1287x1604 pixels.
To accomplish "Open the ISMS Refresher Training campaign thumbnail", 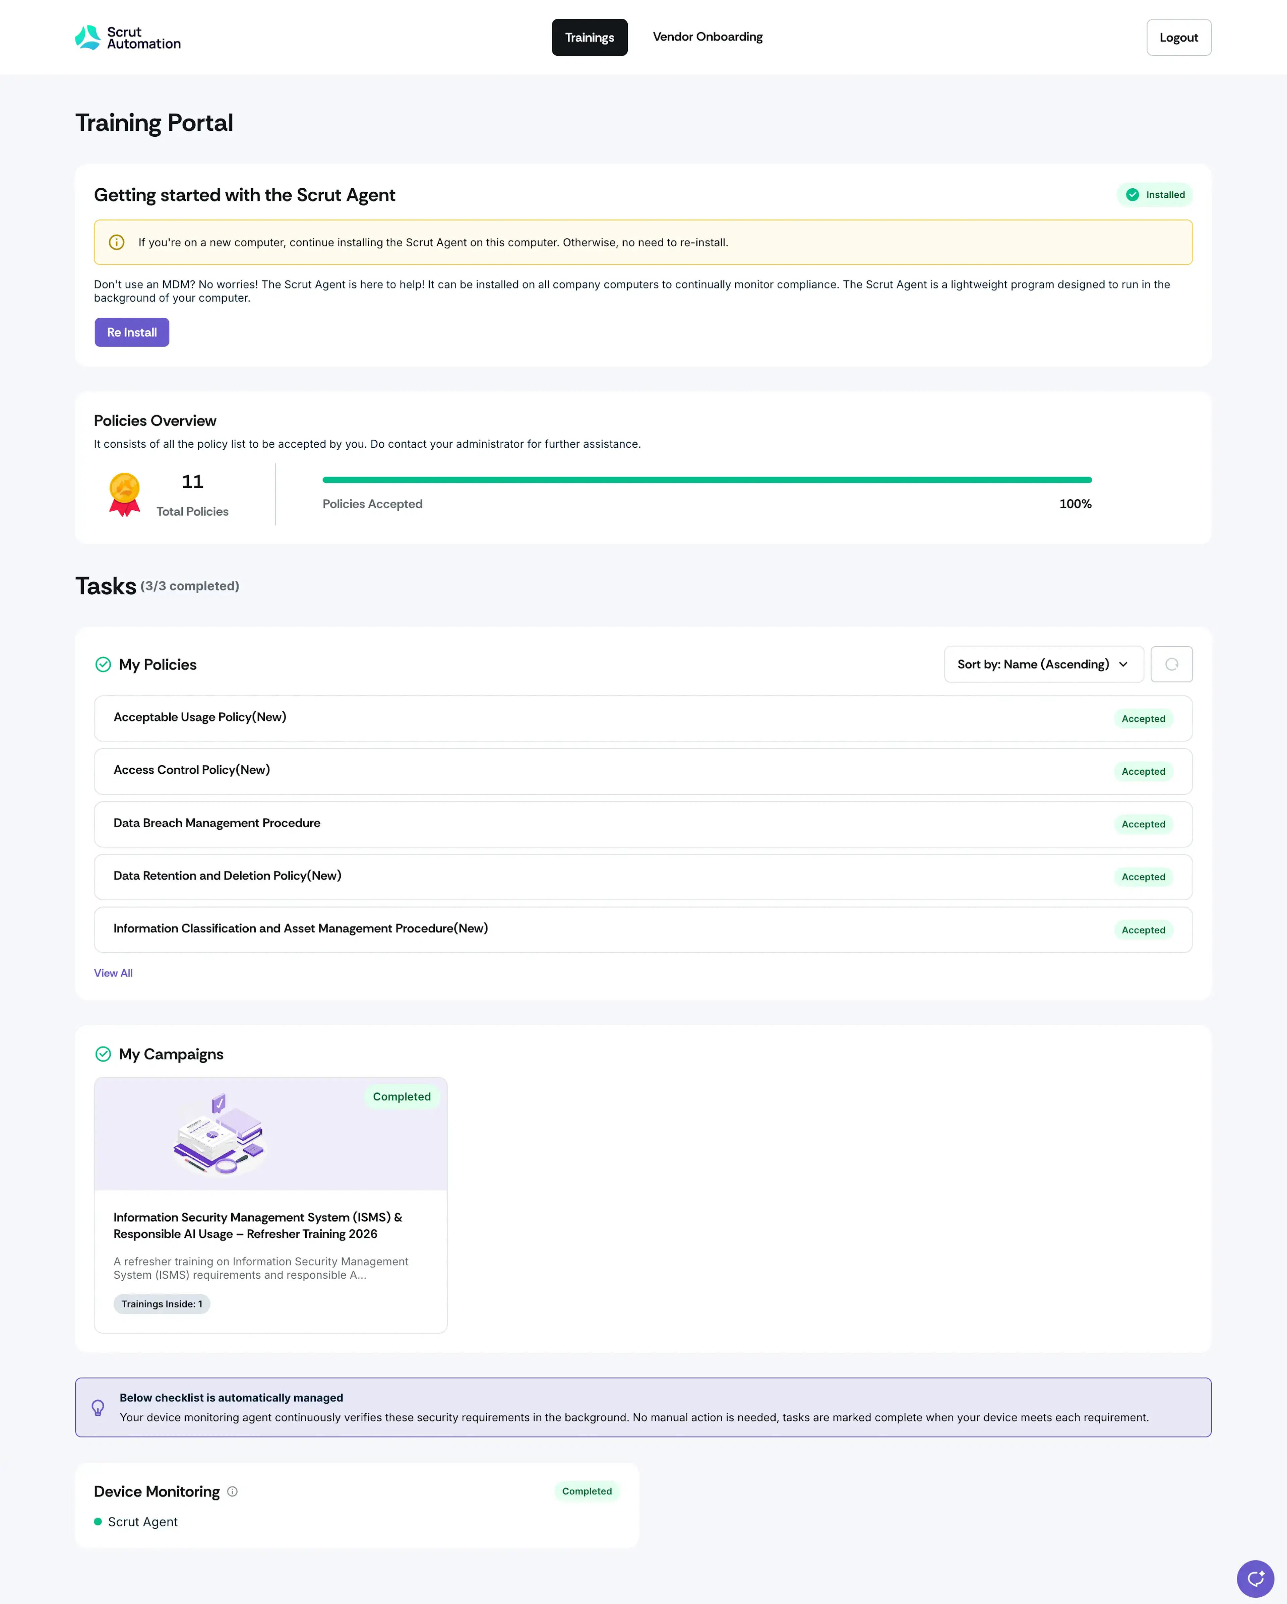I will click(271, 1135).
